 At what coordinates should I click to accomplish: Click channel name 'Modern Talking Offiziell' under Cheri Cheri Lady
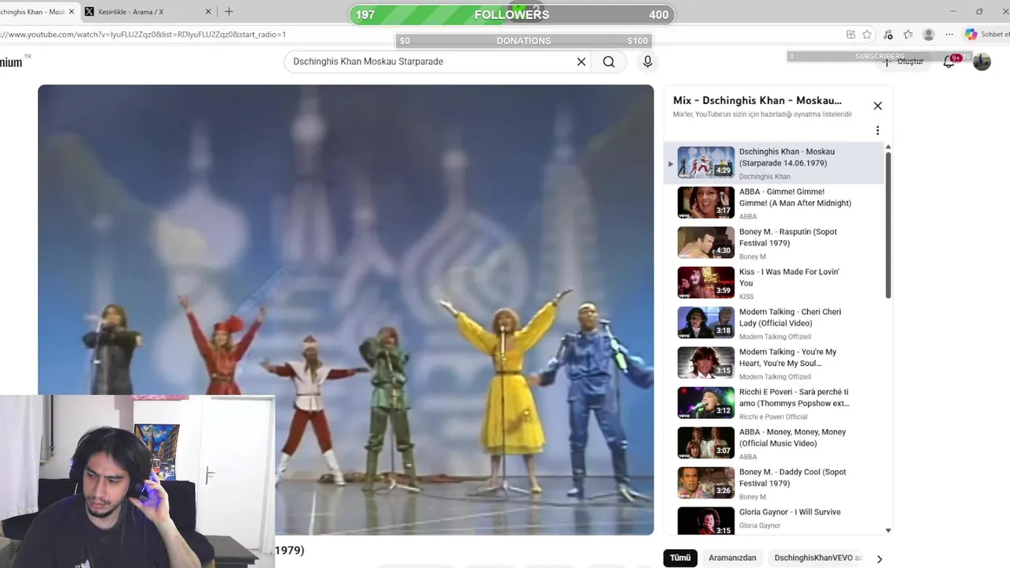776,337
